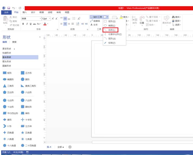Click the bullets list icon
Screen dimensions: 193x155
pos(74,18)
